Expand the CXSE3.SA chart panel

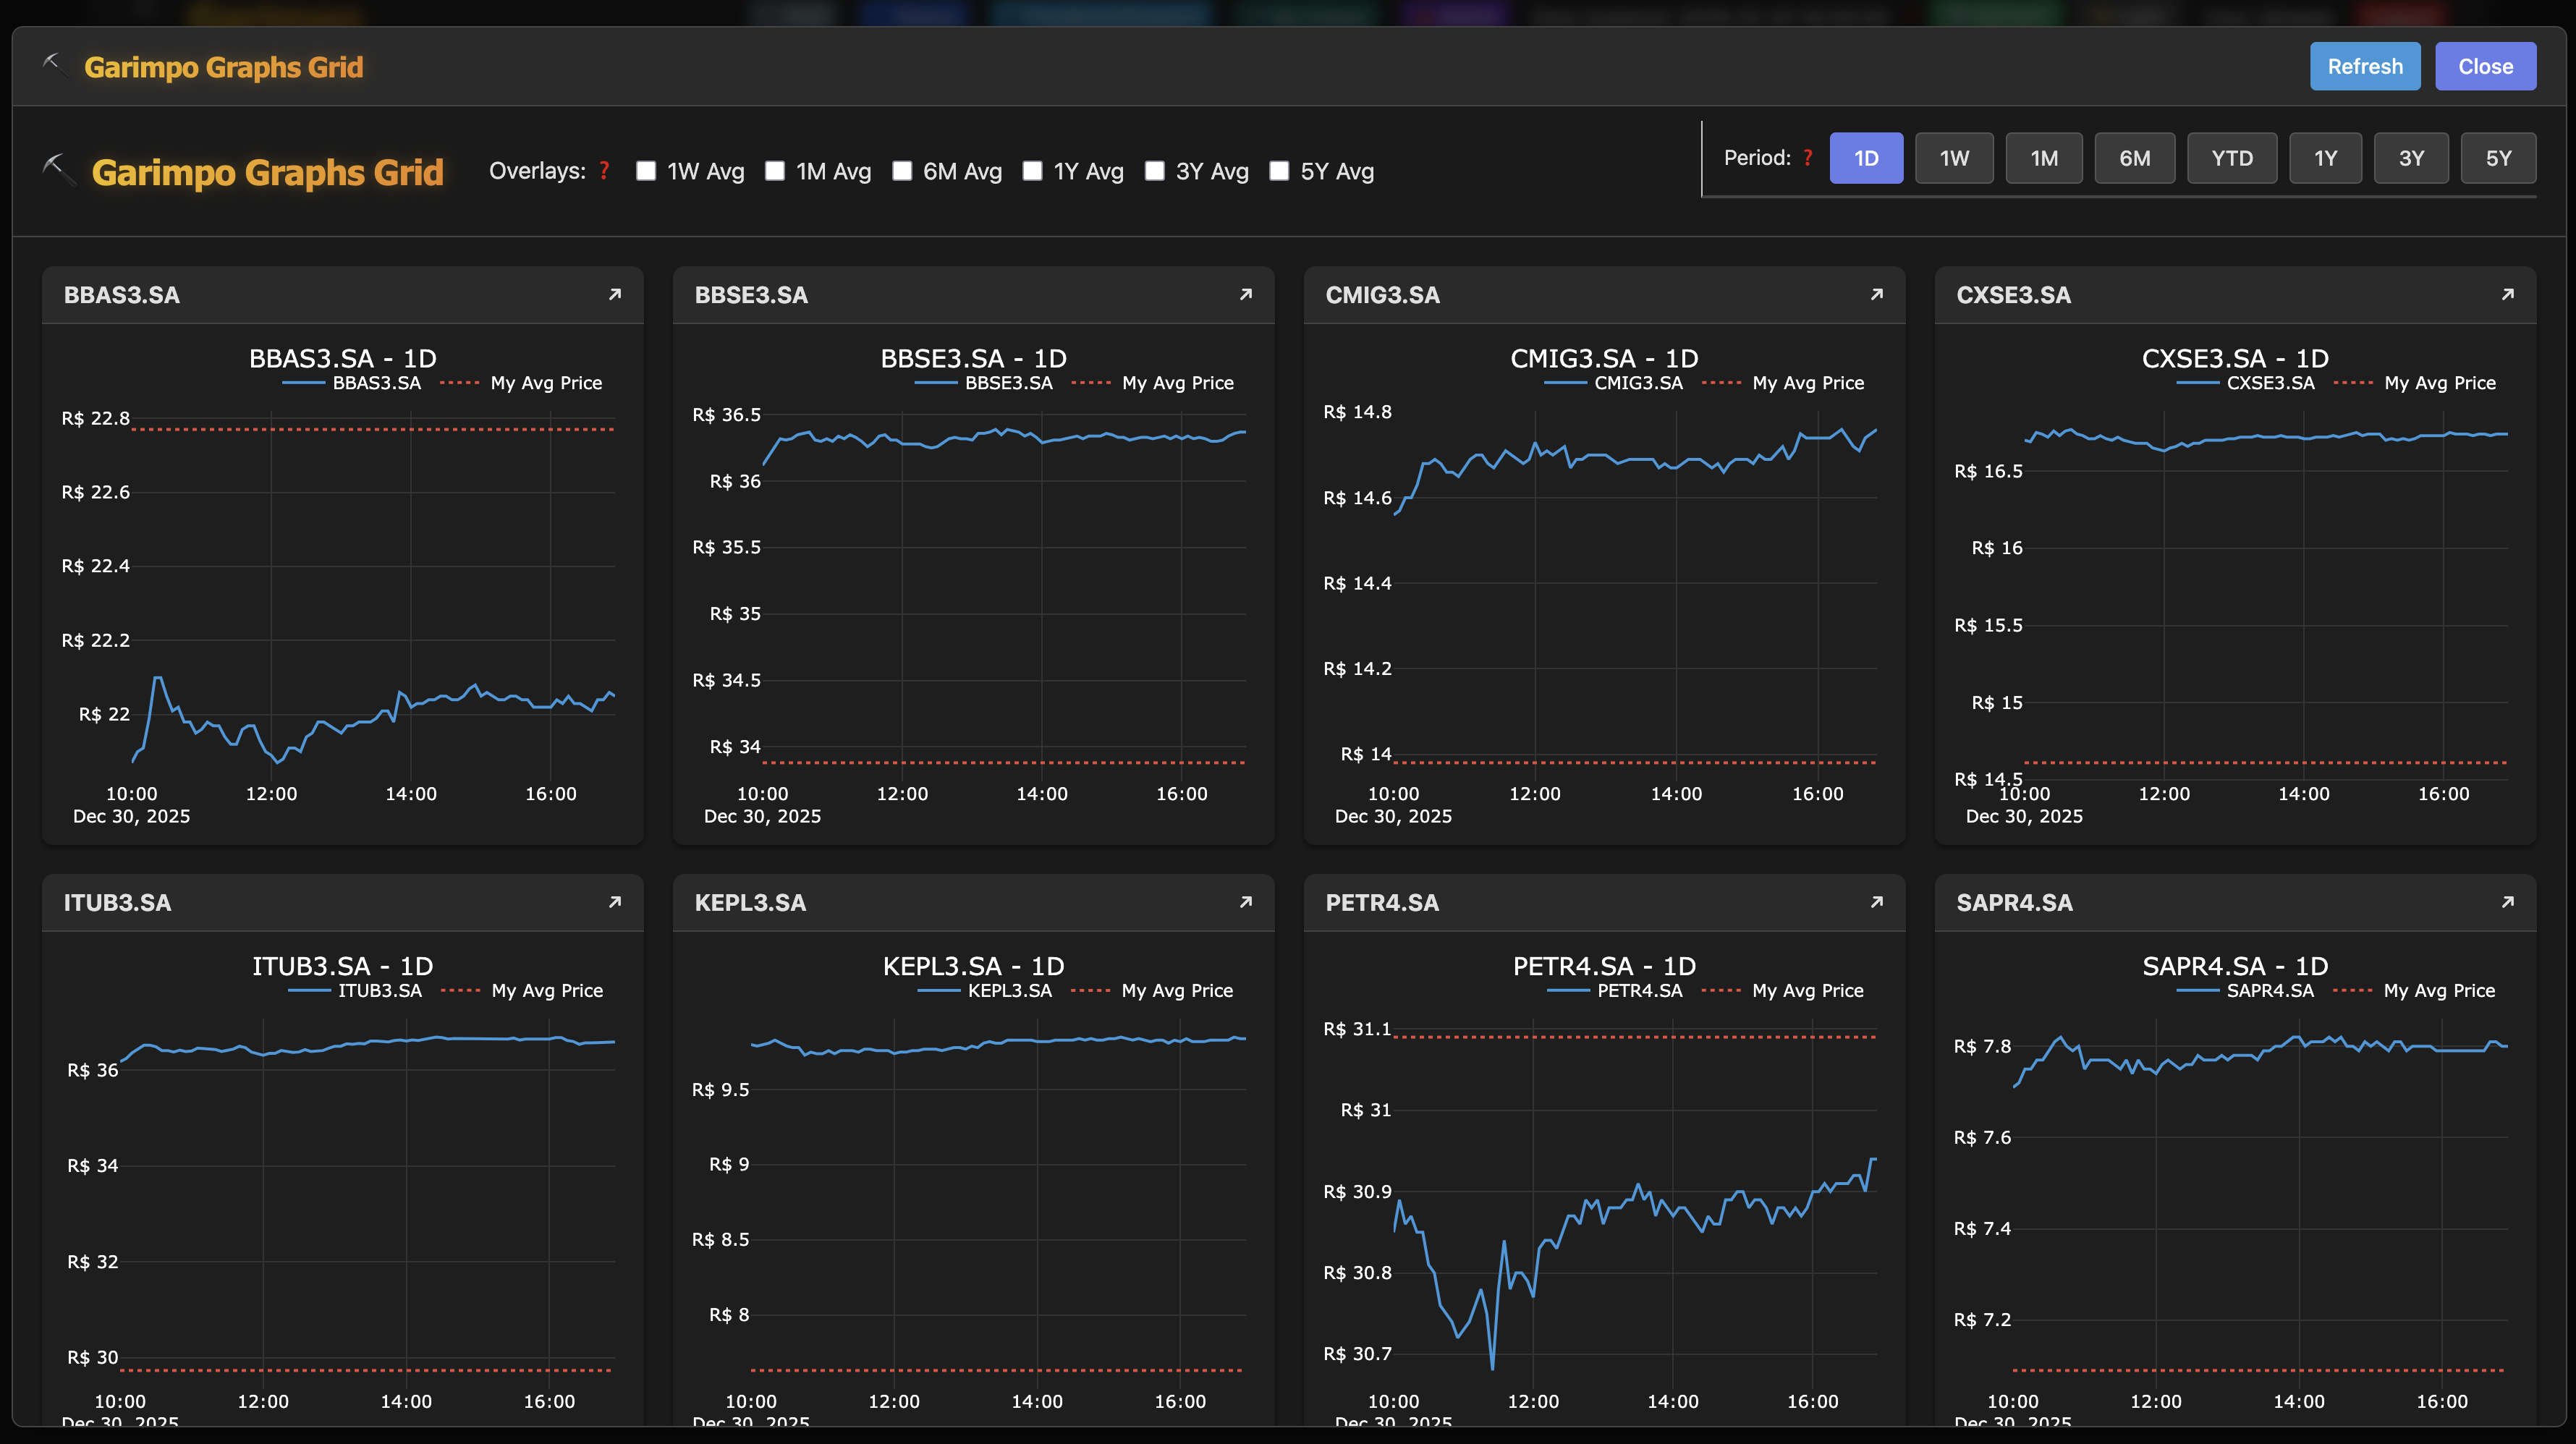2508,294
